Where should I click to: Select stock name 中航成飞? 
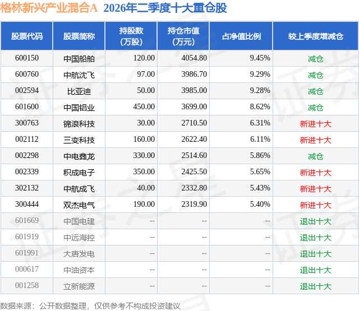click(79, 189)
